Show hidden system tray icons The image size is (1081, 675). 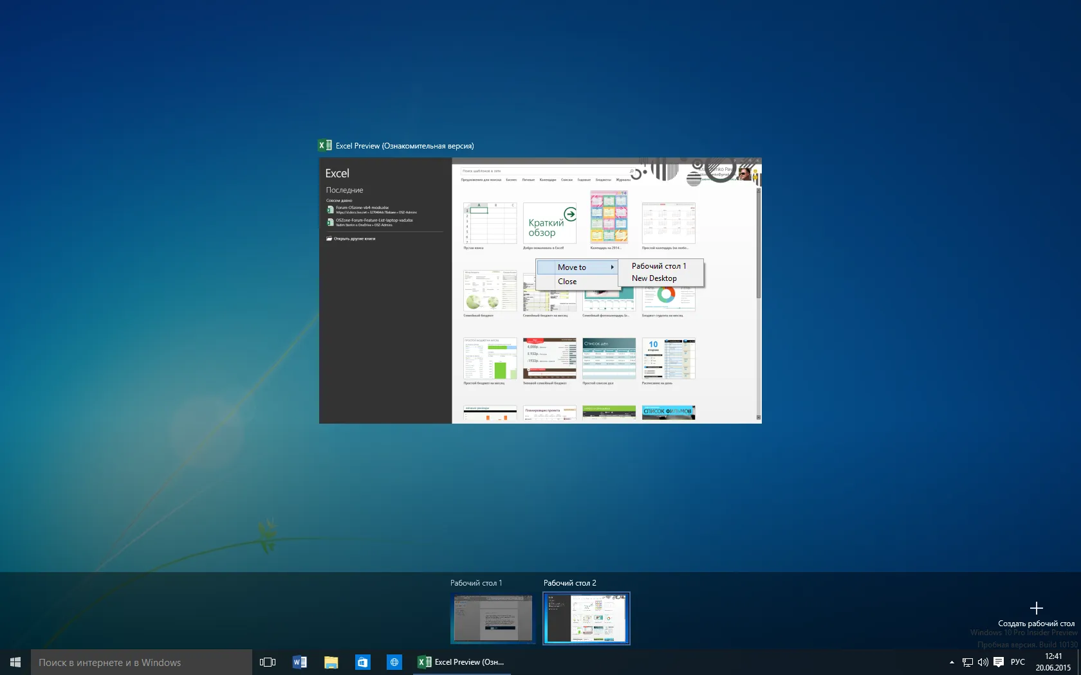(x=952, y=662)
